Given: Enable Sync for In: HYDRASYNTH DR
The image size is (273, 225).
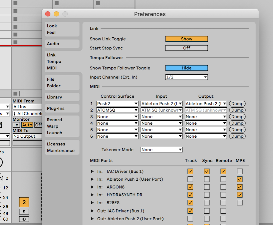Looking at the screenshot, I should click(207, 195).
